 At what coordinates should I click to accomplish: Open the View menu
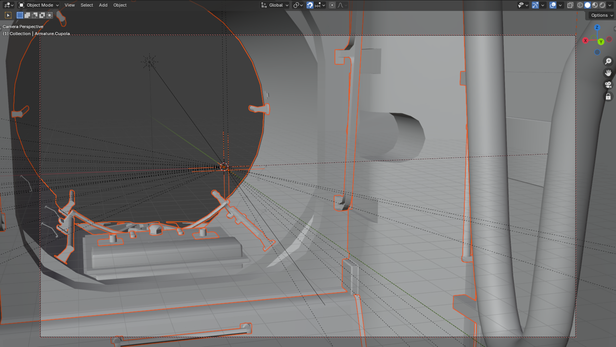pyautogui.click(x=70, y=5)
